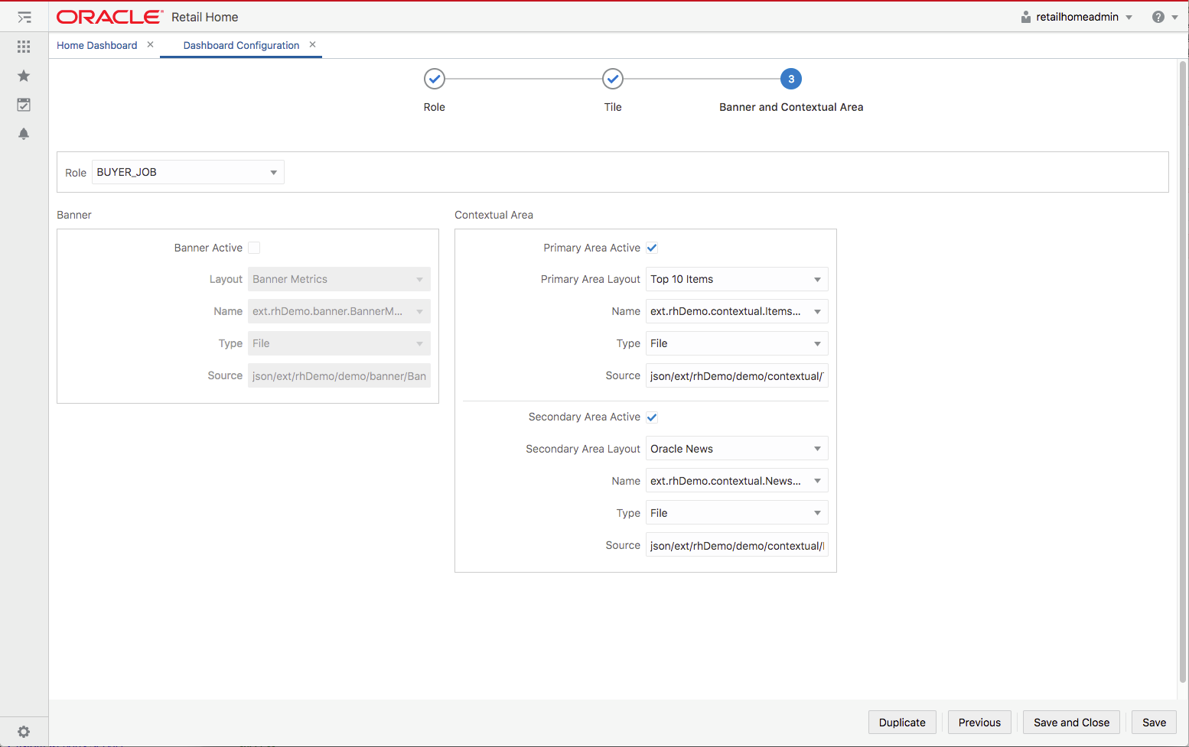Go to the completed Tile step circle
Viewport: 1189px width, 747px height.
[613, 79]
